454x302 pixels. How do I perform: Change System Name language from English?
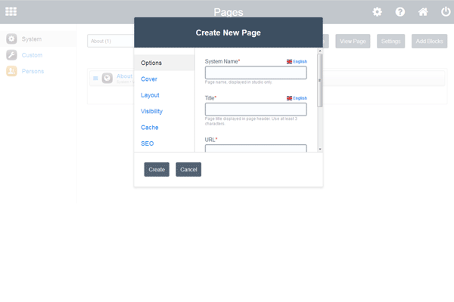pyautogui.click(x=297, y=61)
